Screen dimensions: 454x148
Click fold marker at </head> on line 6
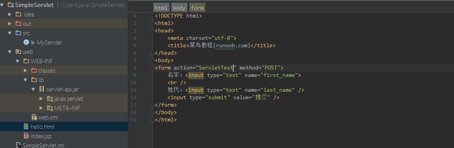(x=152, y=53)
